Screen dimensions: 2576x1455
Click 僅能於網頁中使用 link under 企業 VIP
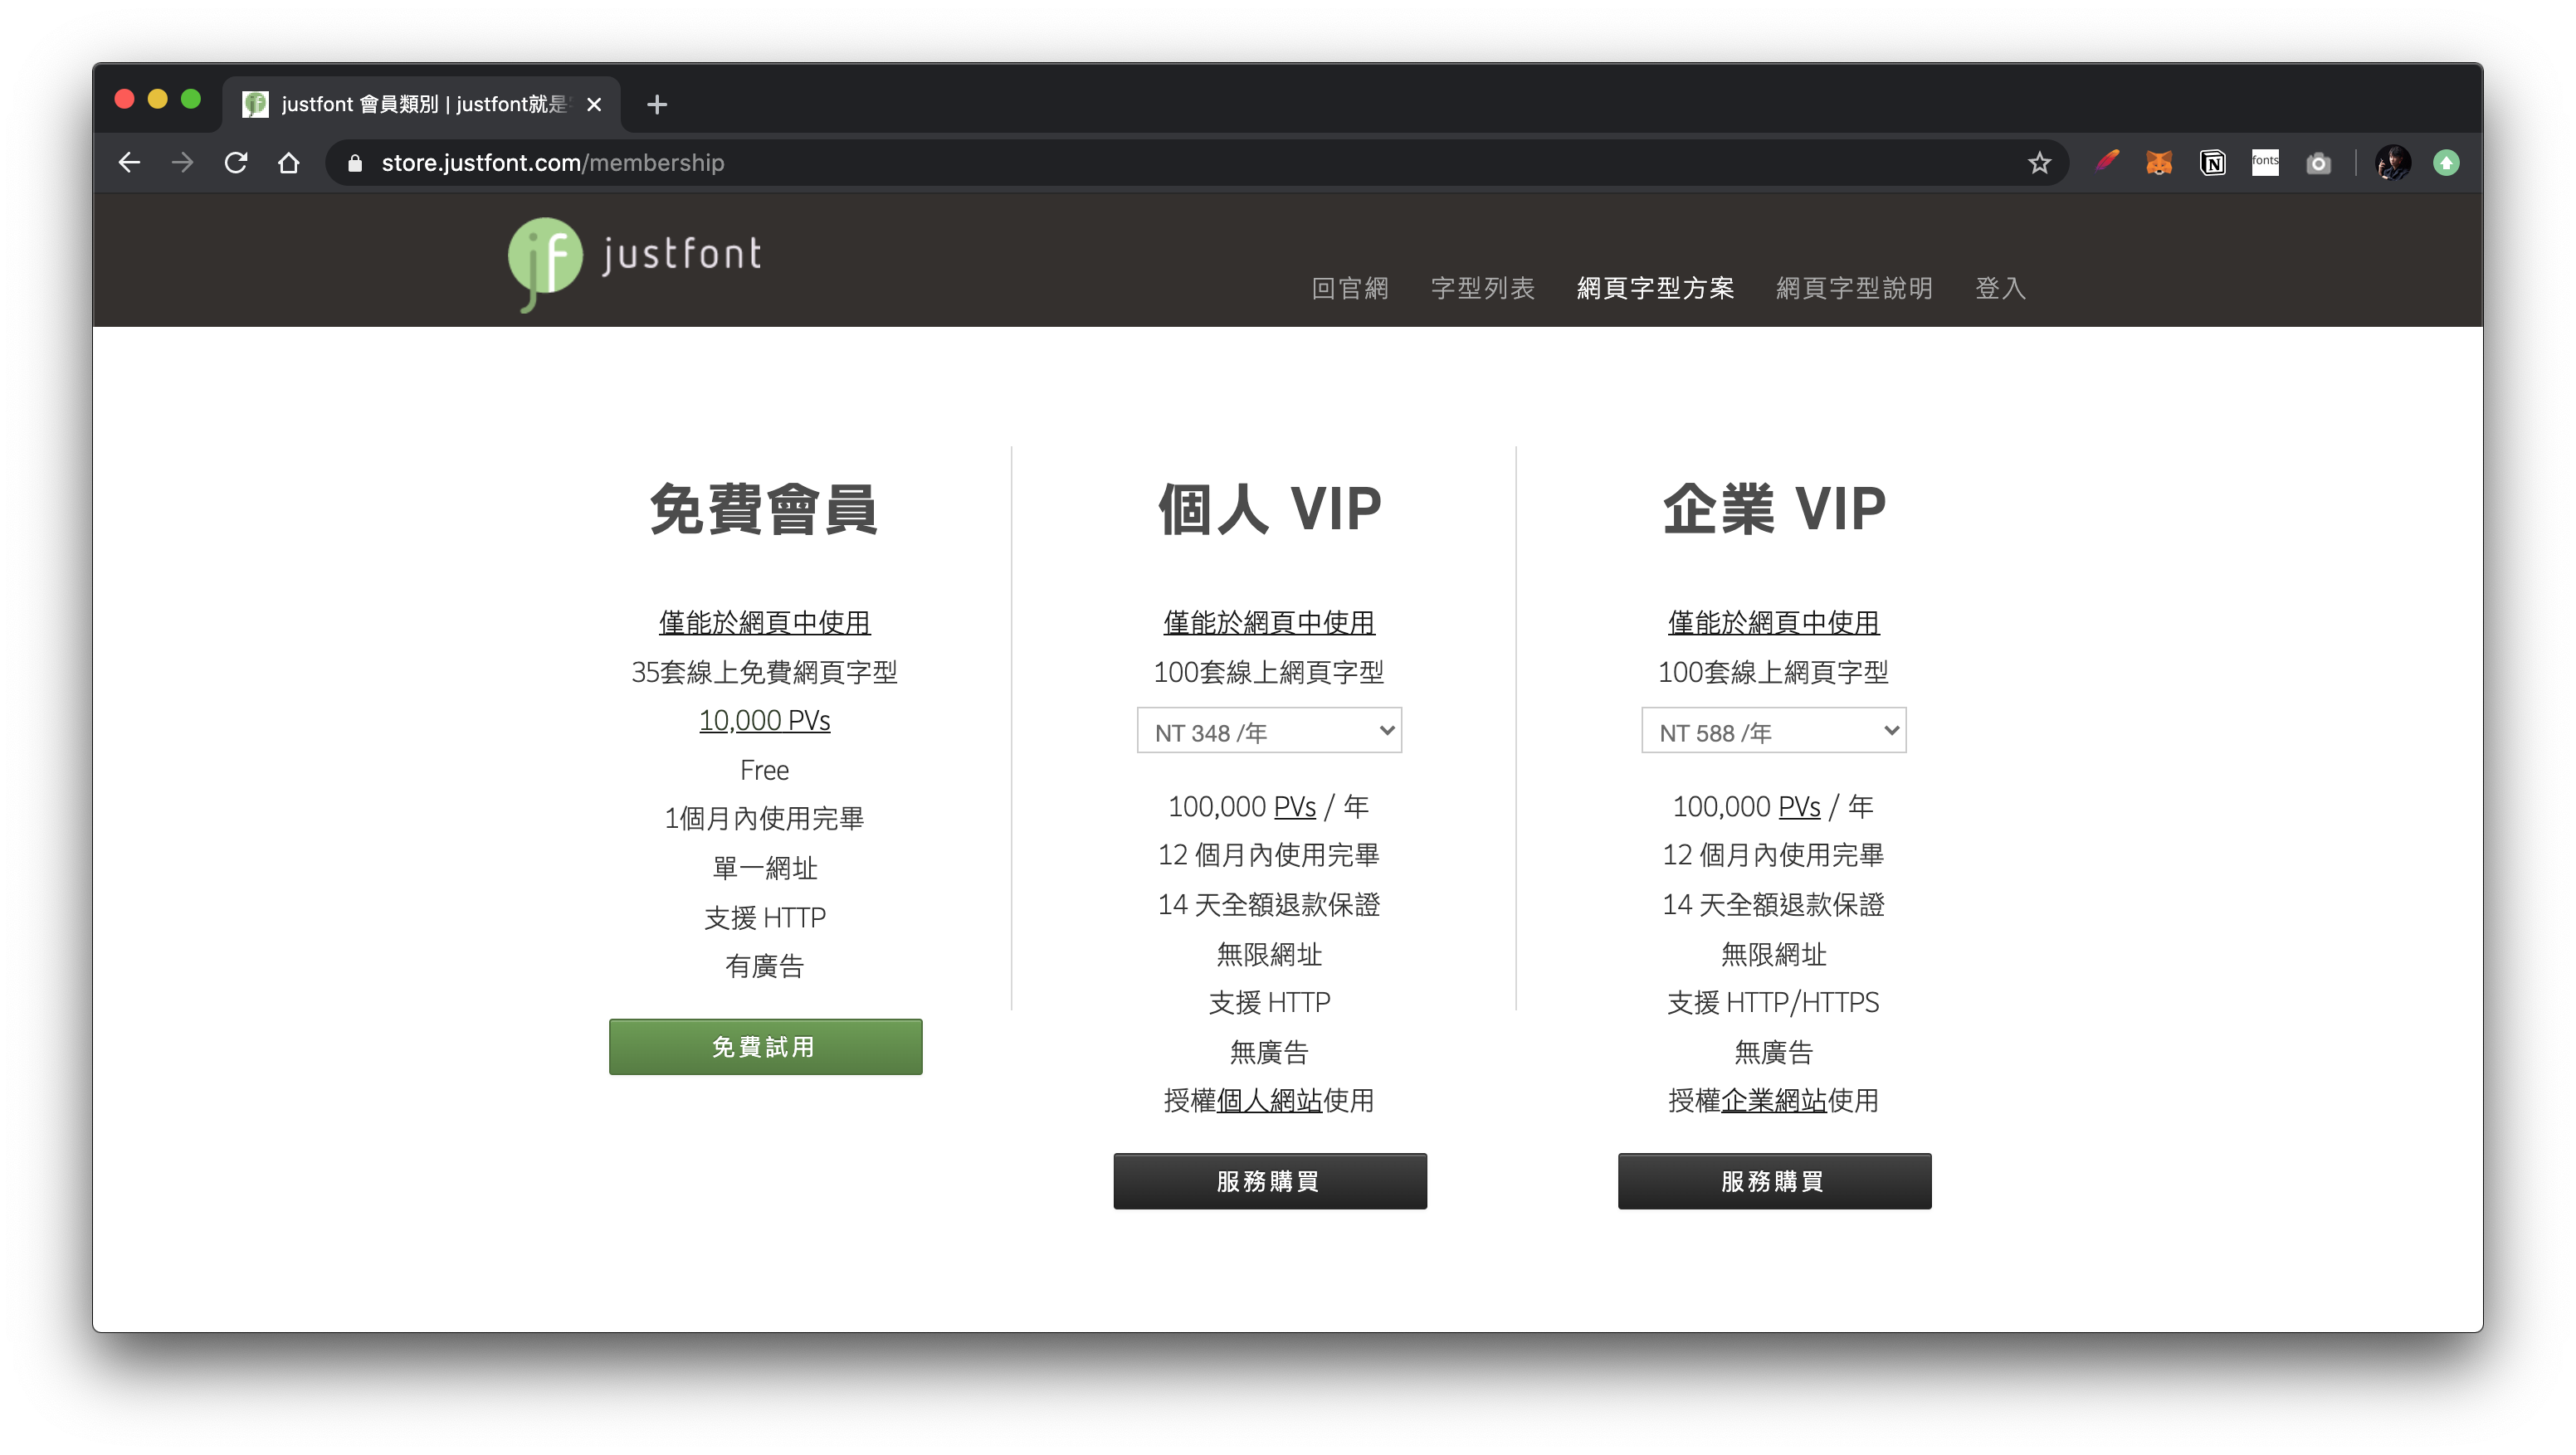point(1773,623)
